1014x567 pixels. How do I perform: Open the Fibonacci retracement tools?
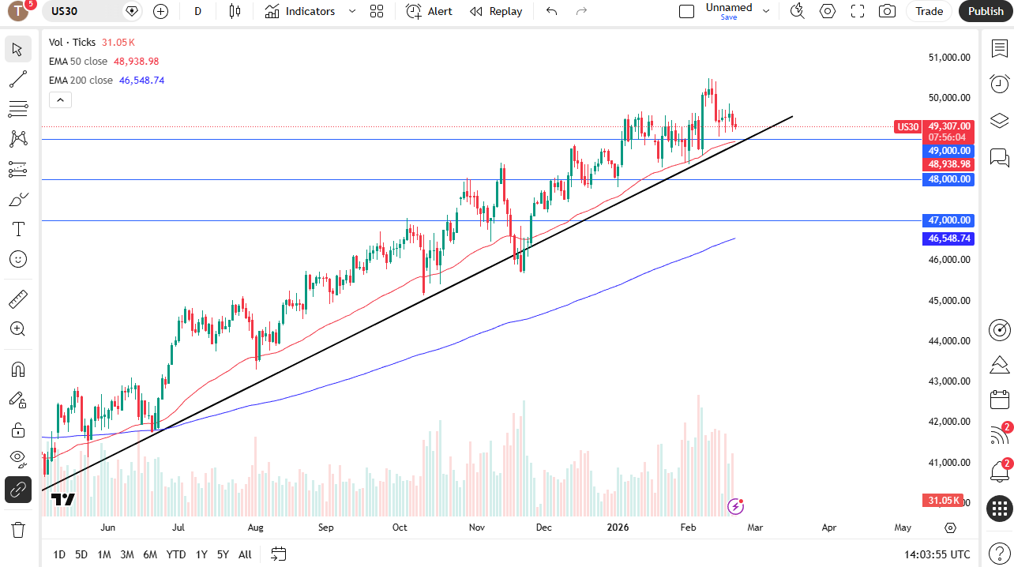[17, 109]
